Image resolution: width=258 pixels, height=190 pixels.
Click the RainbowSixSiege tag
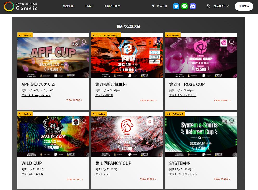click(x=106, y=35)
